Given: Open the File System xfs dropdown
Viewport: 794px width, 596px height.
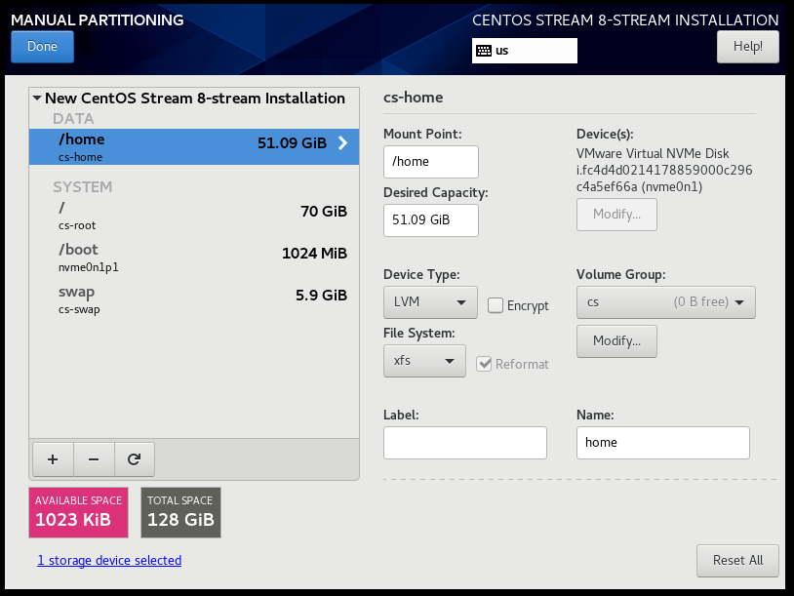Looking at the screenshot, I should click(x=424, y=361).
